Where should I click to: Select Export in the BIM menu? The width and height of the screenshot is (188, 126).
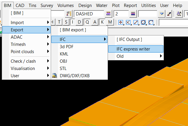(x=26, y=30)
